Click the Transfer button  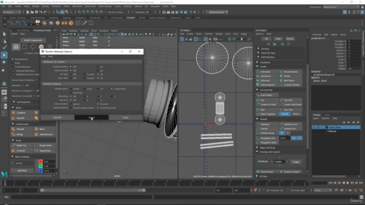[57, 118]
